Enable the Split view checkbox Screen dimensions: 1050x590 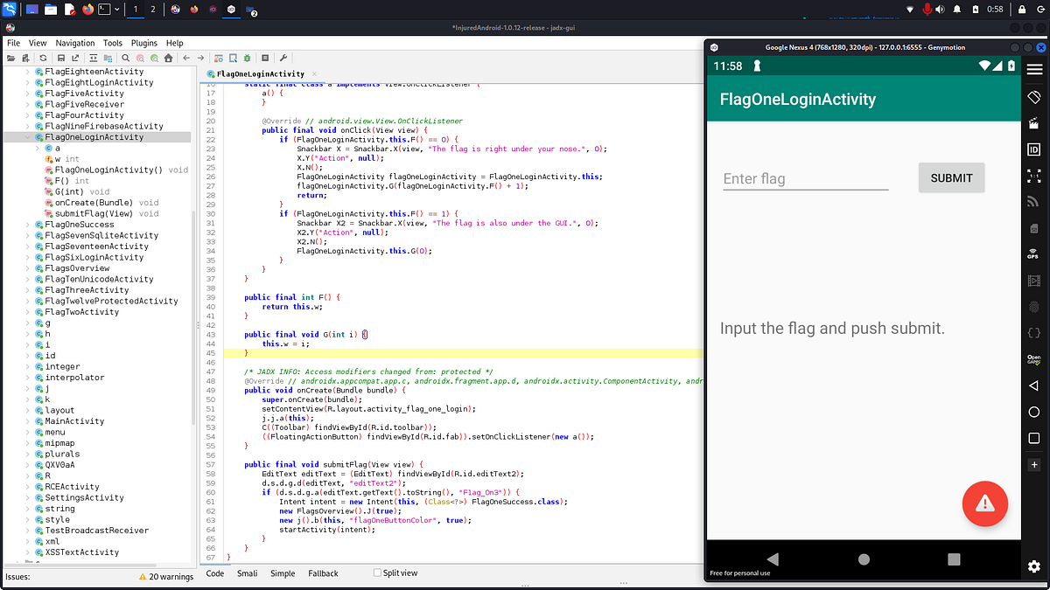[x=376, y=573]
